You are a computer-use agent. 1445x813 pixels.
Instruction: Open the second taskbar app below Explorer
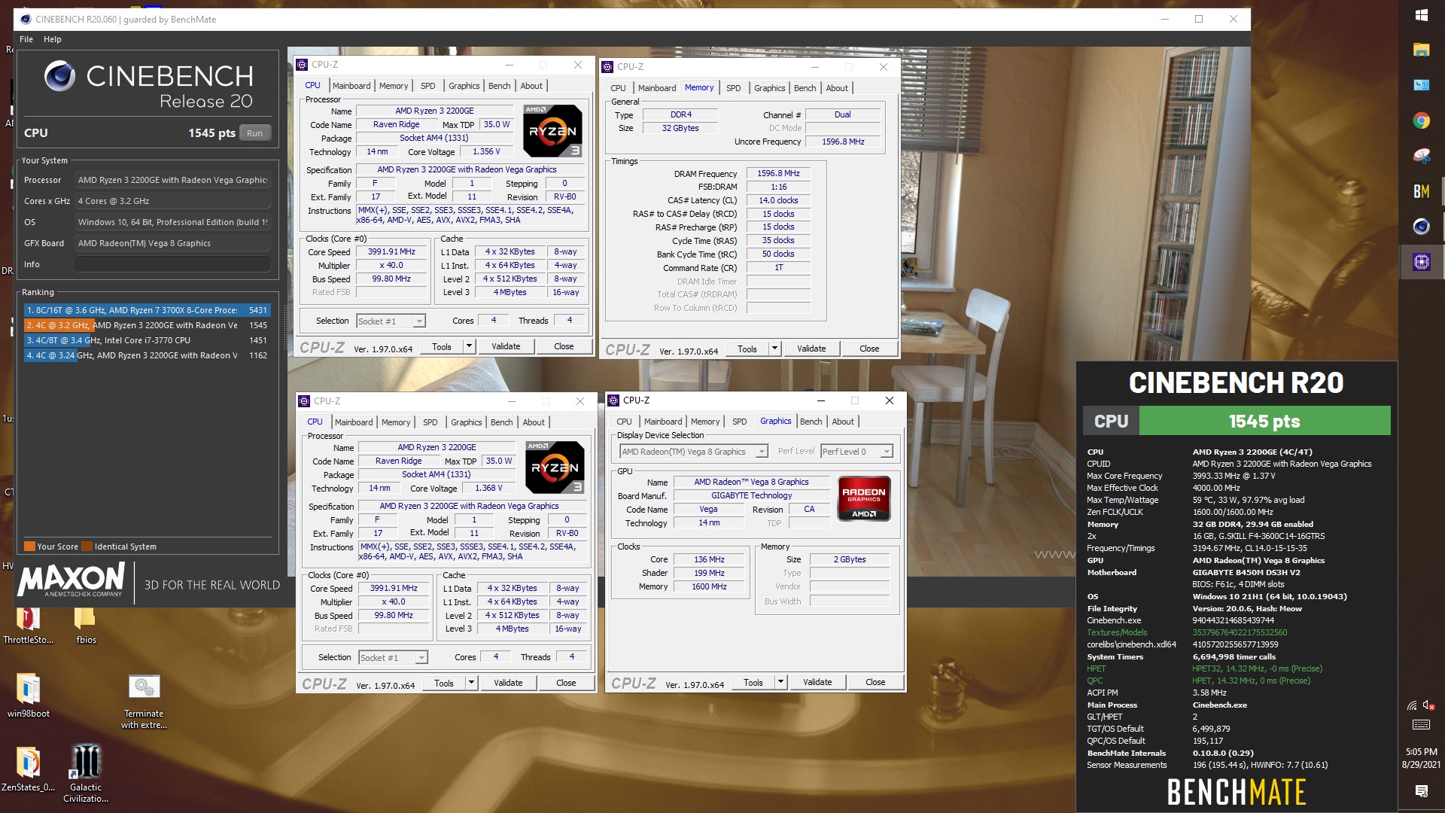point(1421,85)
